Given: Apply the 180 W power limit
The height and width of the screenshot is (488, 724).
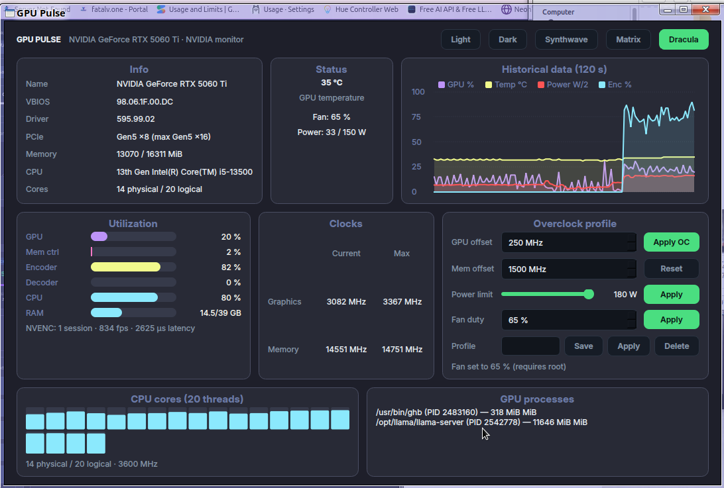Looking at the screenshot, I should pyautogui.click(x=671, y=294).
